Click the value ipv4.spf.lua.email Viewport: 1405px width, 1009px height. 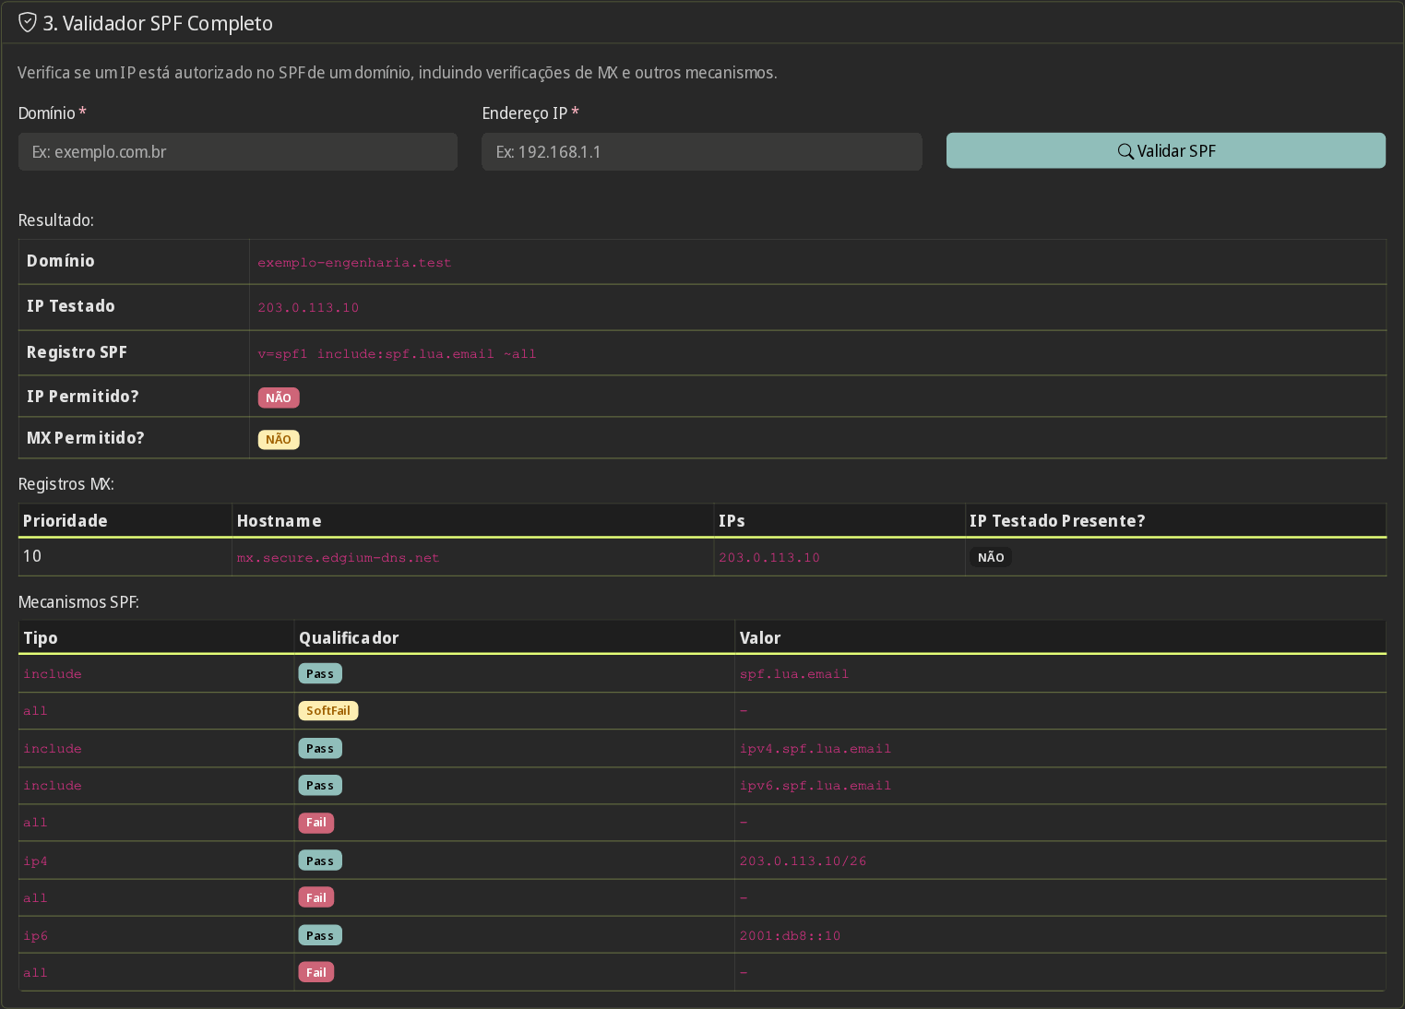pos(816,749)
